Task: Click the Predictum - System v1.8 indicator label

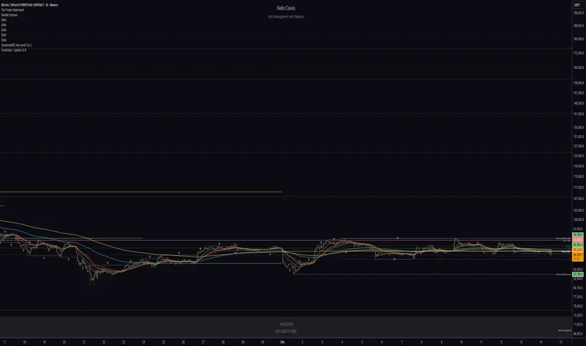Action: tap(18, 50)
